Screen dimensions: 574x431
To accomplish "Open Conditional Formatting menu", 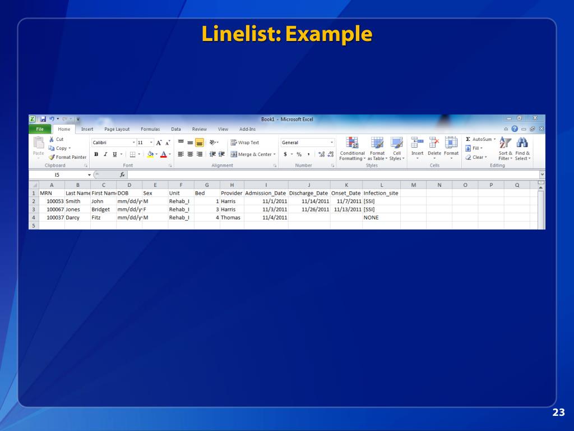I will point(352,148).
